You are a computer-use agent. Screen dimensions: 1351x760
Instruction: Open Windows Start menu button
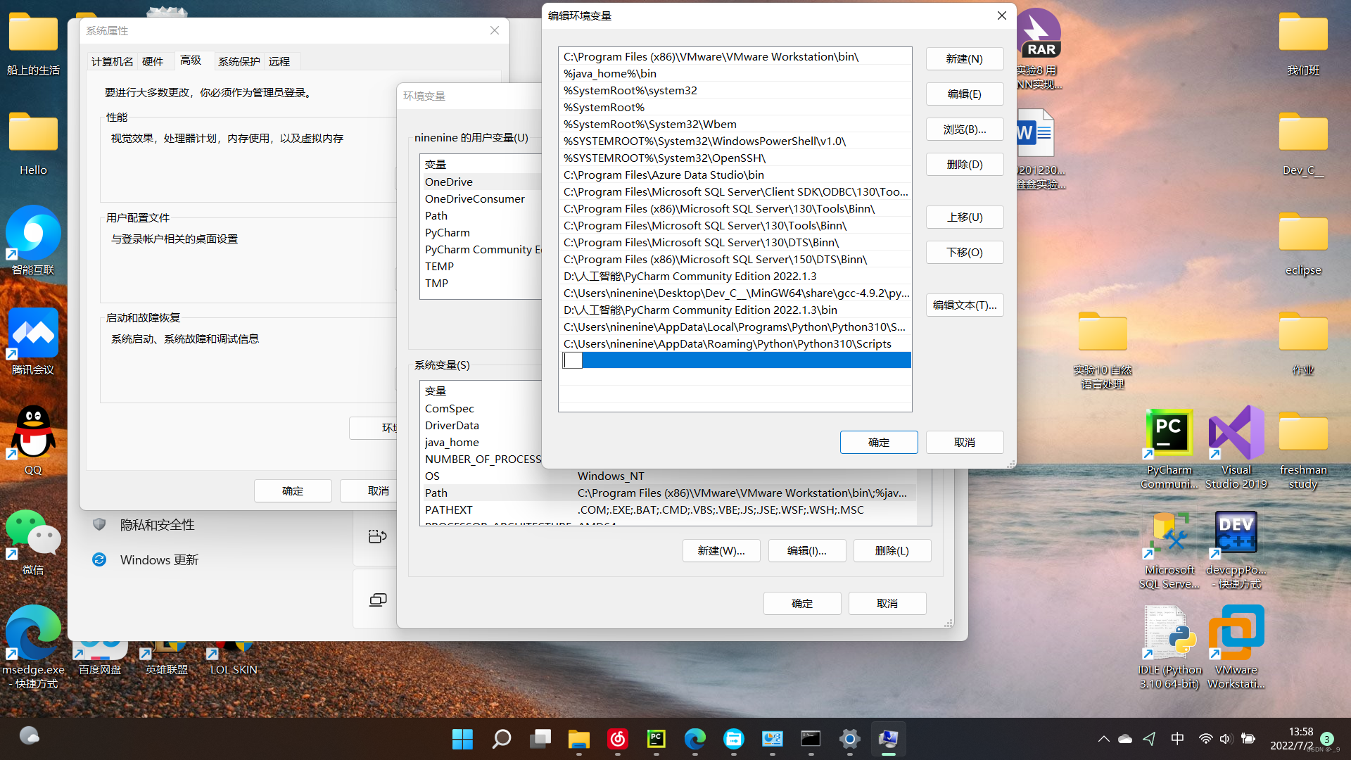pyautogui.click(x=462, y=739)
